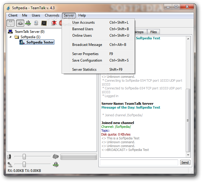Choose Online Users menu entry
The image size is (202, 182).
click(x=98, y=36)
